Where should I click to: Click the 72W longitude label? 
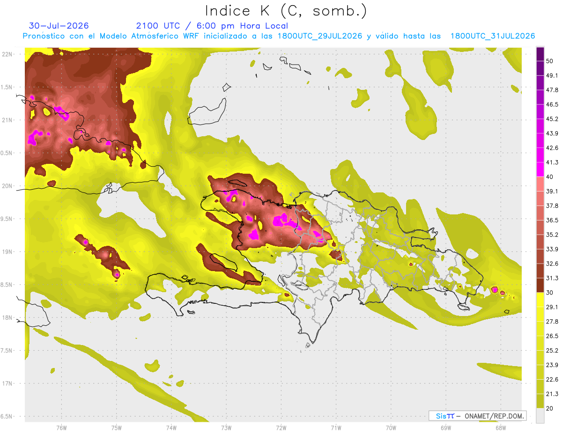tap(281, 427)
